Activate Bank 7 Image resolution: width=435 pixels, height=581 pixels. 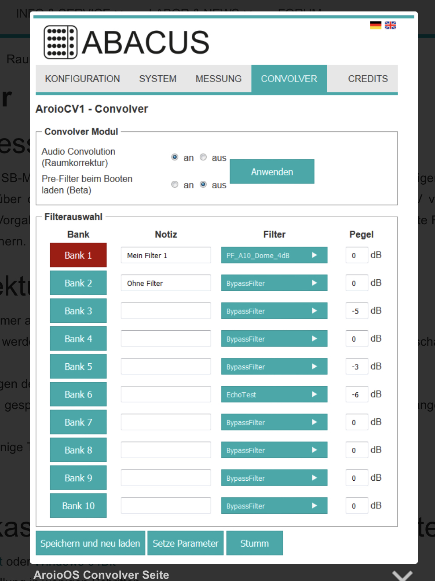click(x=78, y=422)
